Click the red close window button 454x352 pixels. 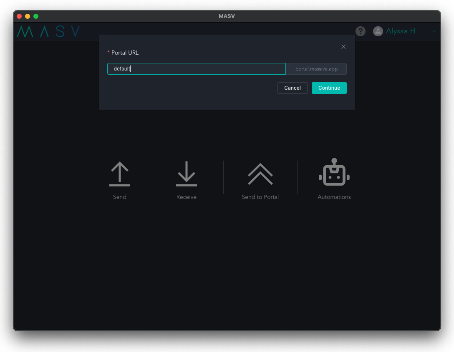point(19,16)
